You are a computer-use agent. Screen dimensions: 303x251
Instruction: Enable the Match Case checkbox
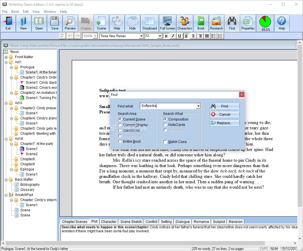165,142
